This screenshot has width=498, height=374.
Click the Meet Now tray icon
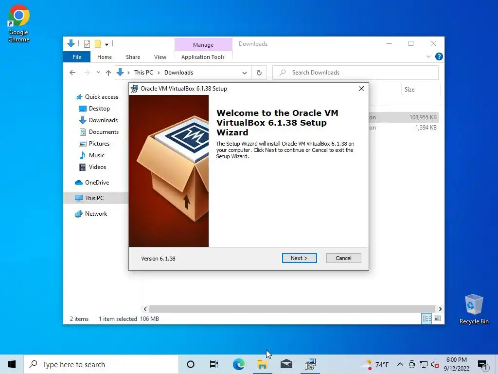[x=412, y=364]
